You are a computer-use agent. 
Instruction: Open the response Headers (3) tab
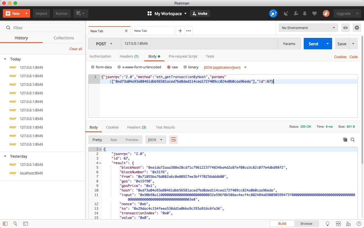[x=136, y=127]
